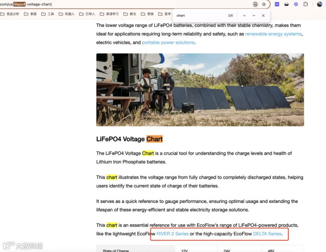The image size is (326, 252).
Task: Click the camping solar panels image
Action: (200, 90)
